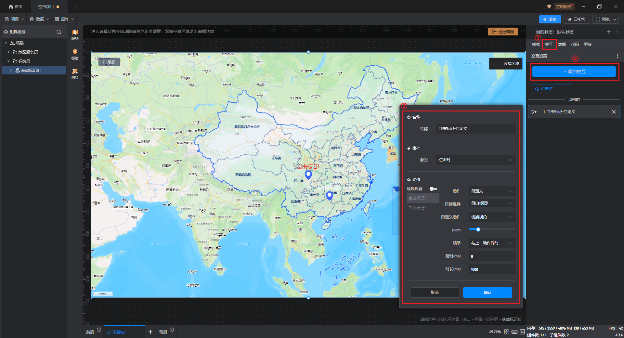Click the 时长(ms) input field
The image size is (624, 338).
click(x=491, y=269)
